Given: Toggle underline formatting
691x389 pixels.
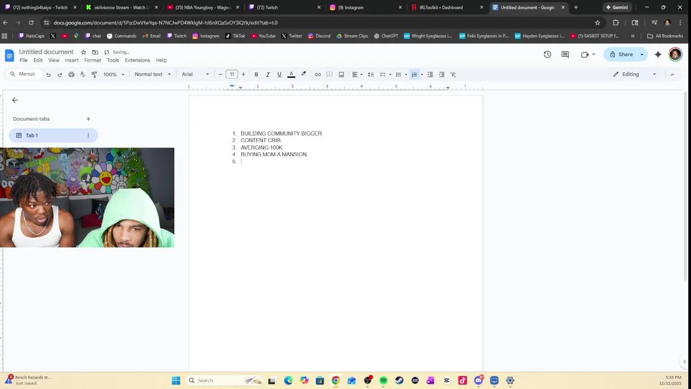Looking at the screenshot, I should (x=279, y=75).
